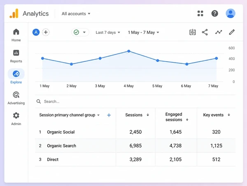Click the 2,105 engaged sessions cell
247x186 pixels.
pos(175,159)
